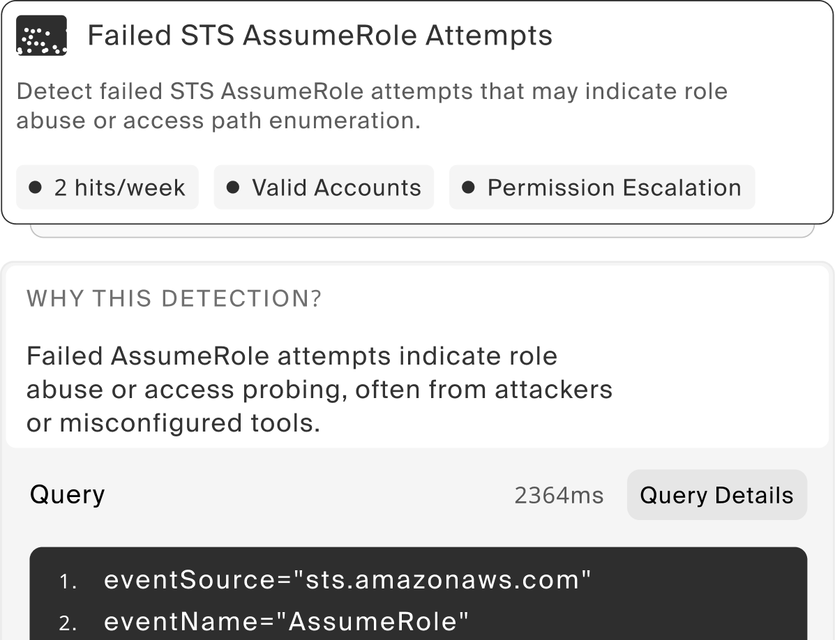
Task: Click the bullet dot before "2 hits/week"
Action: tap(35, 188)
